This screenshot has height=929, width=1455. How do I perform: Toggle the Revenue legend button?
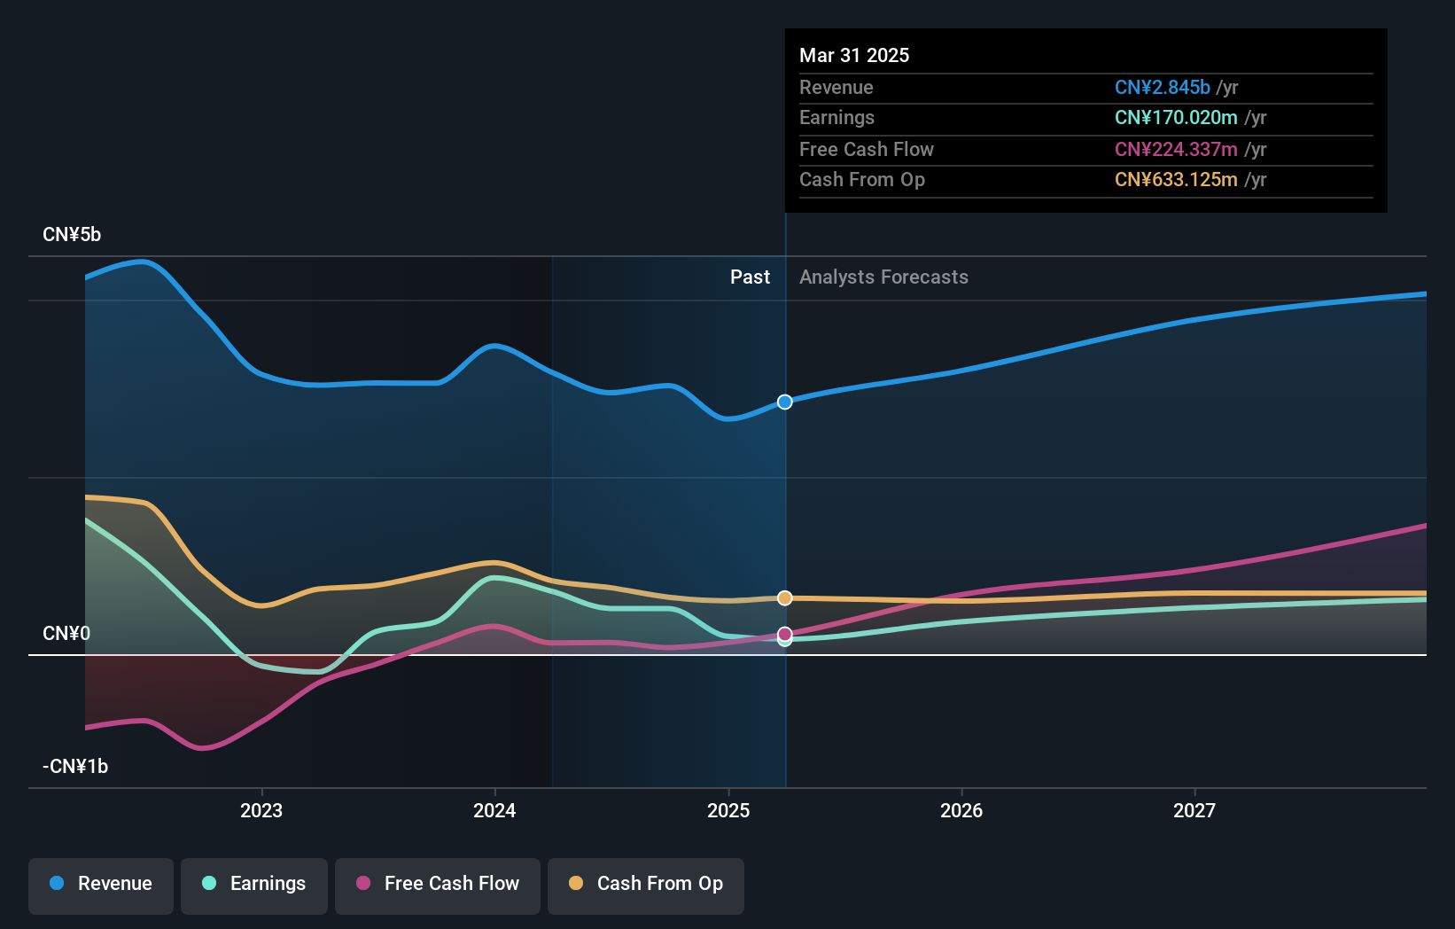[101, 886]
